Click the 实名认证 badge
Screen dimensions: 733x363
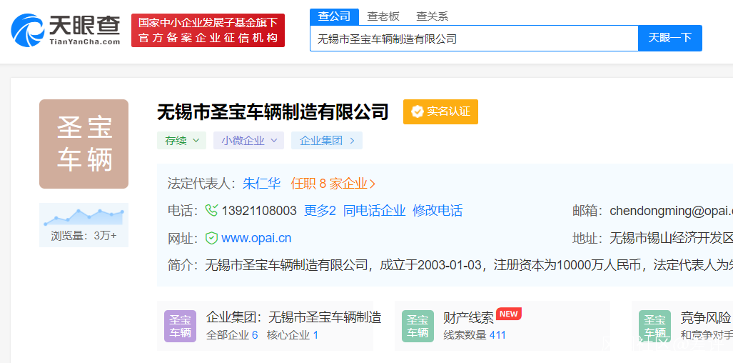[441, 111]
